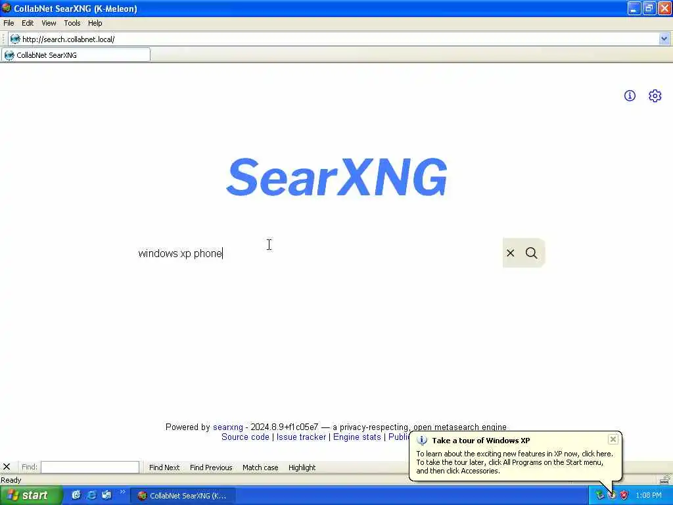The width and height of the screenshot is (673, 505).
Task: Click the status bar connection icon
Action: coord(665,479)
